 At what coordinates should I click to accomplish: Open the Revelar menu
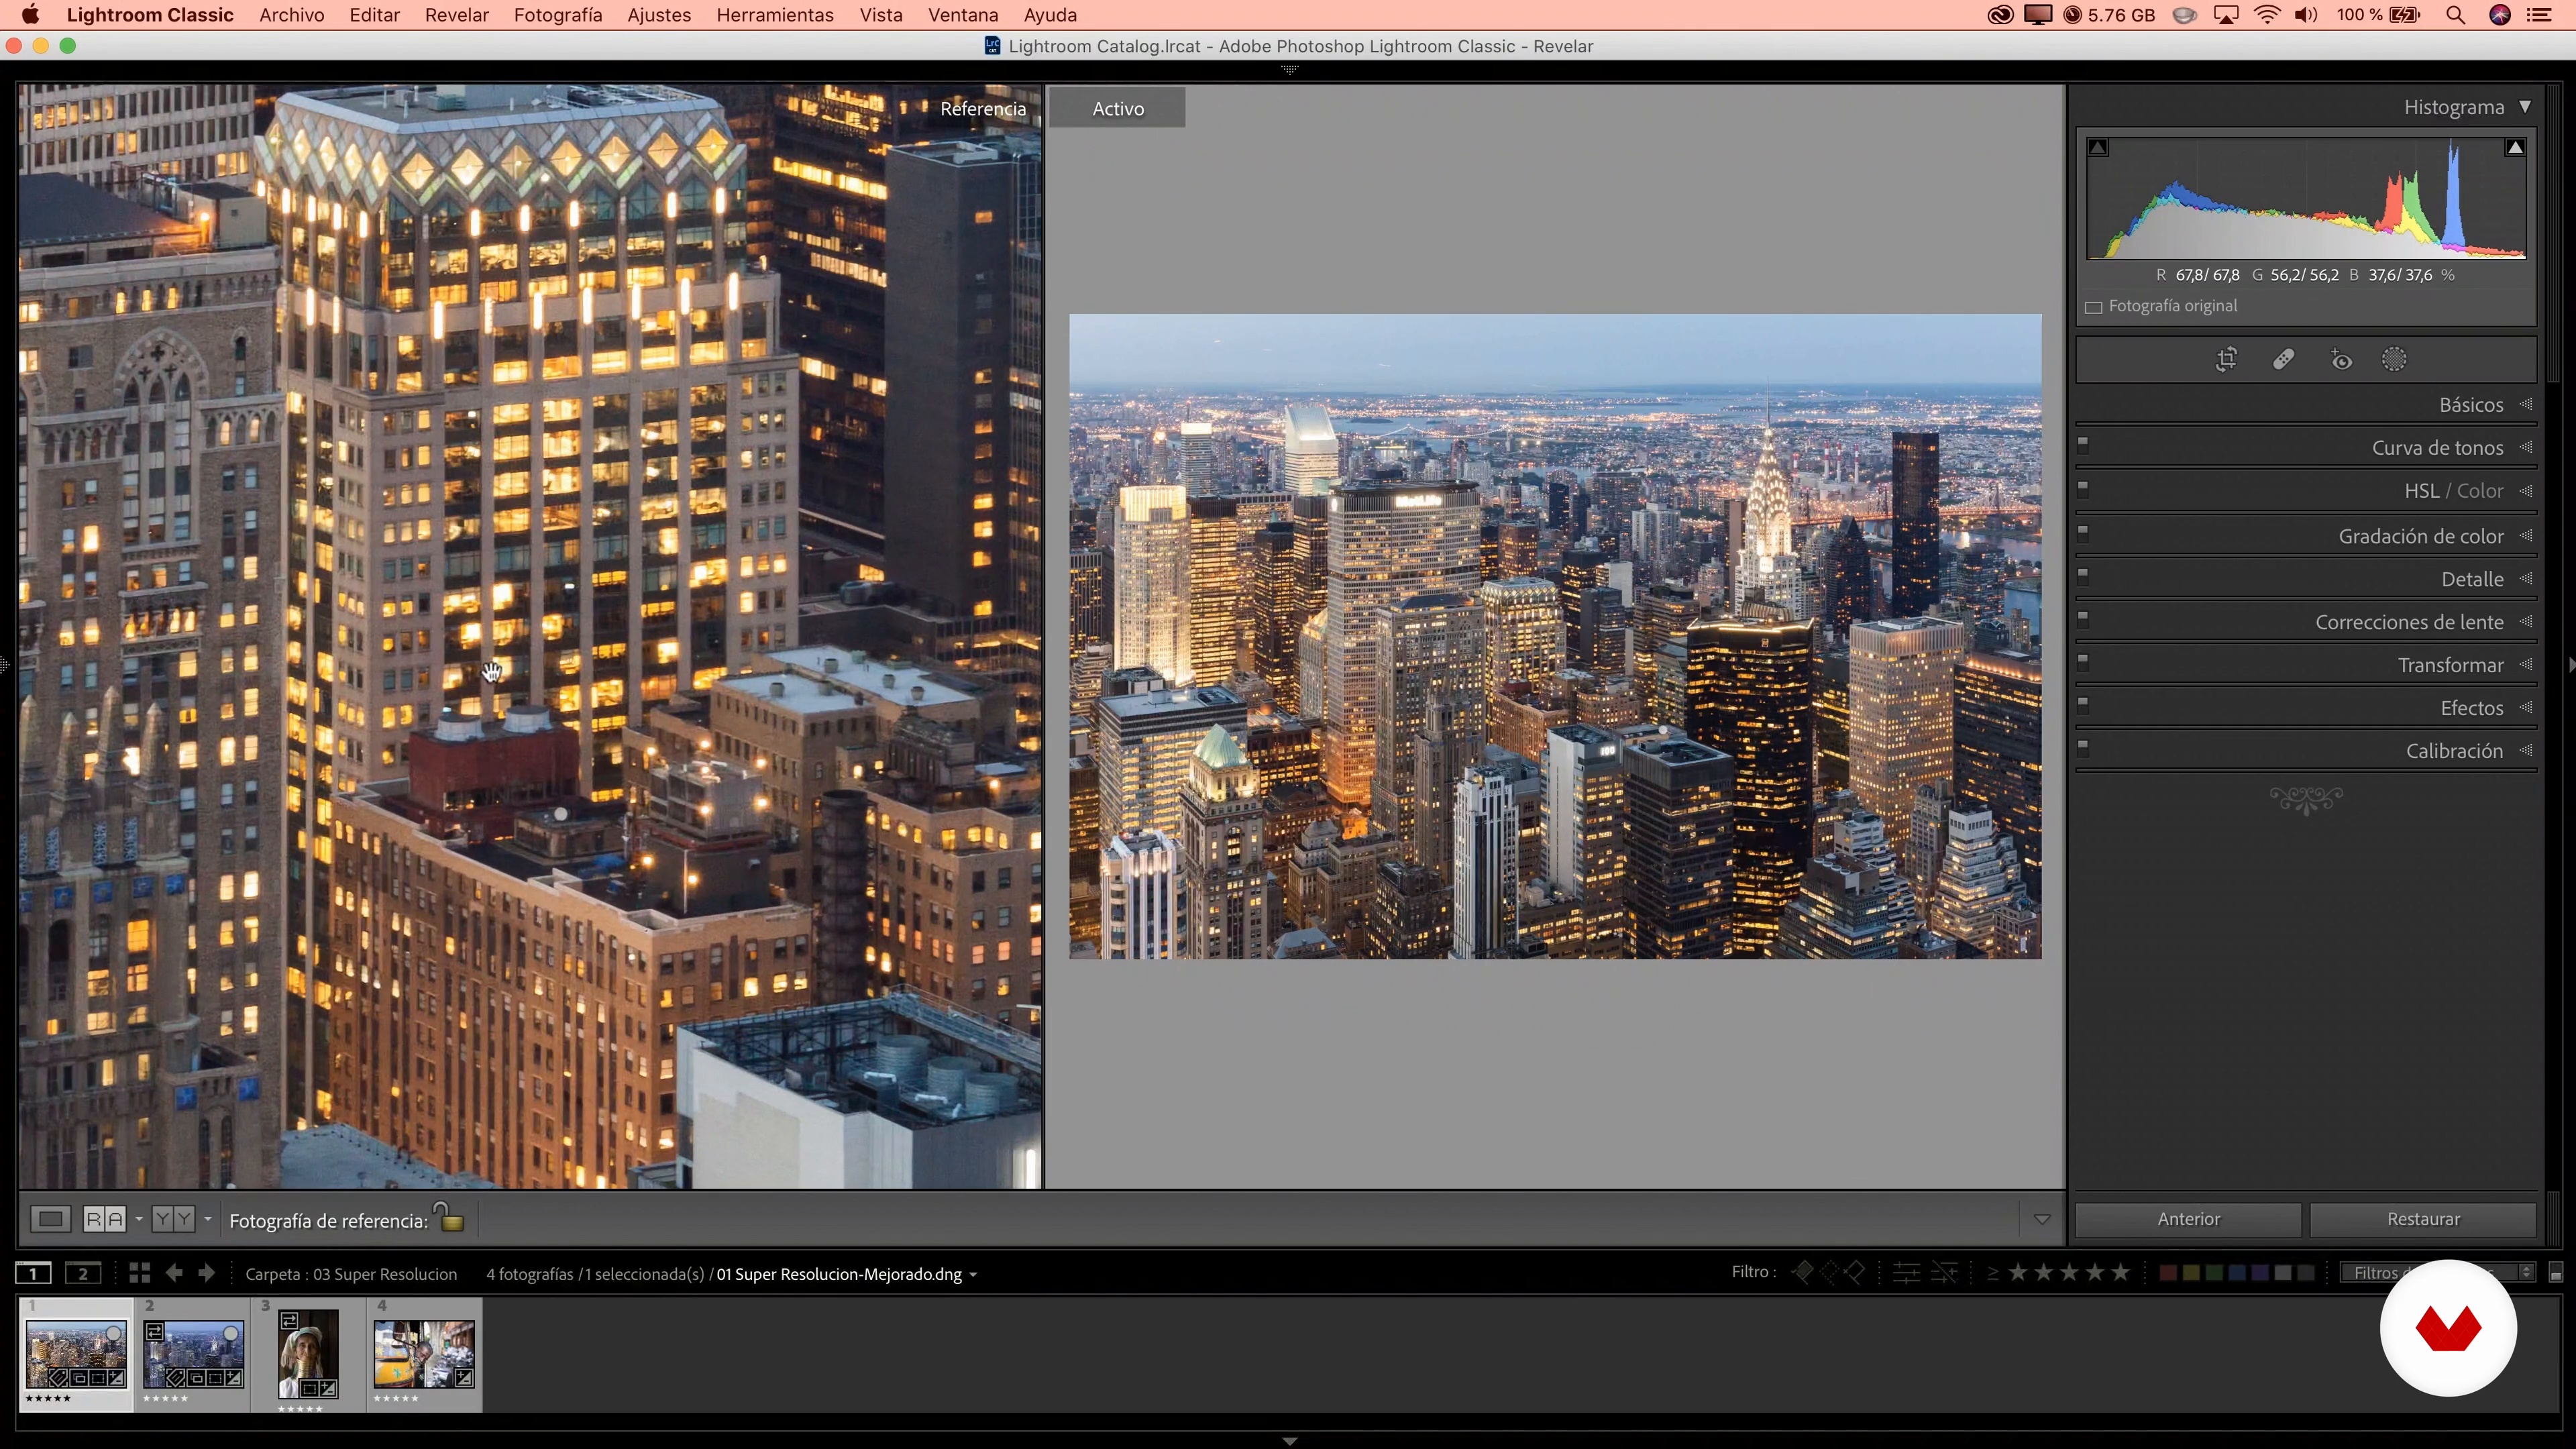[456, 15]
